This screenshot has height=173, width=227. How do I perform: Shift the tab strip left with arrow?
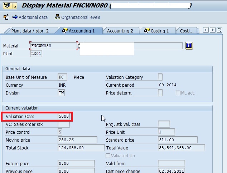(x=206, y=30)
